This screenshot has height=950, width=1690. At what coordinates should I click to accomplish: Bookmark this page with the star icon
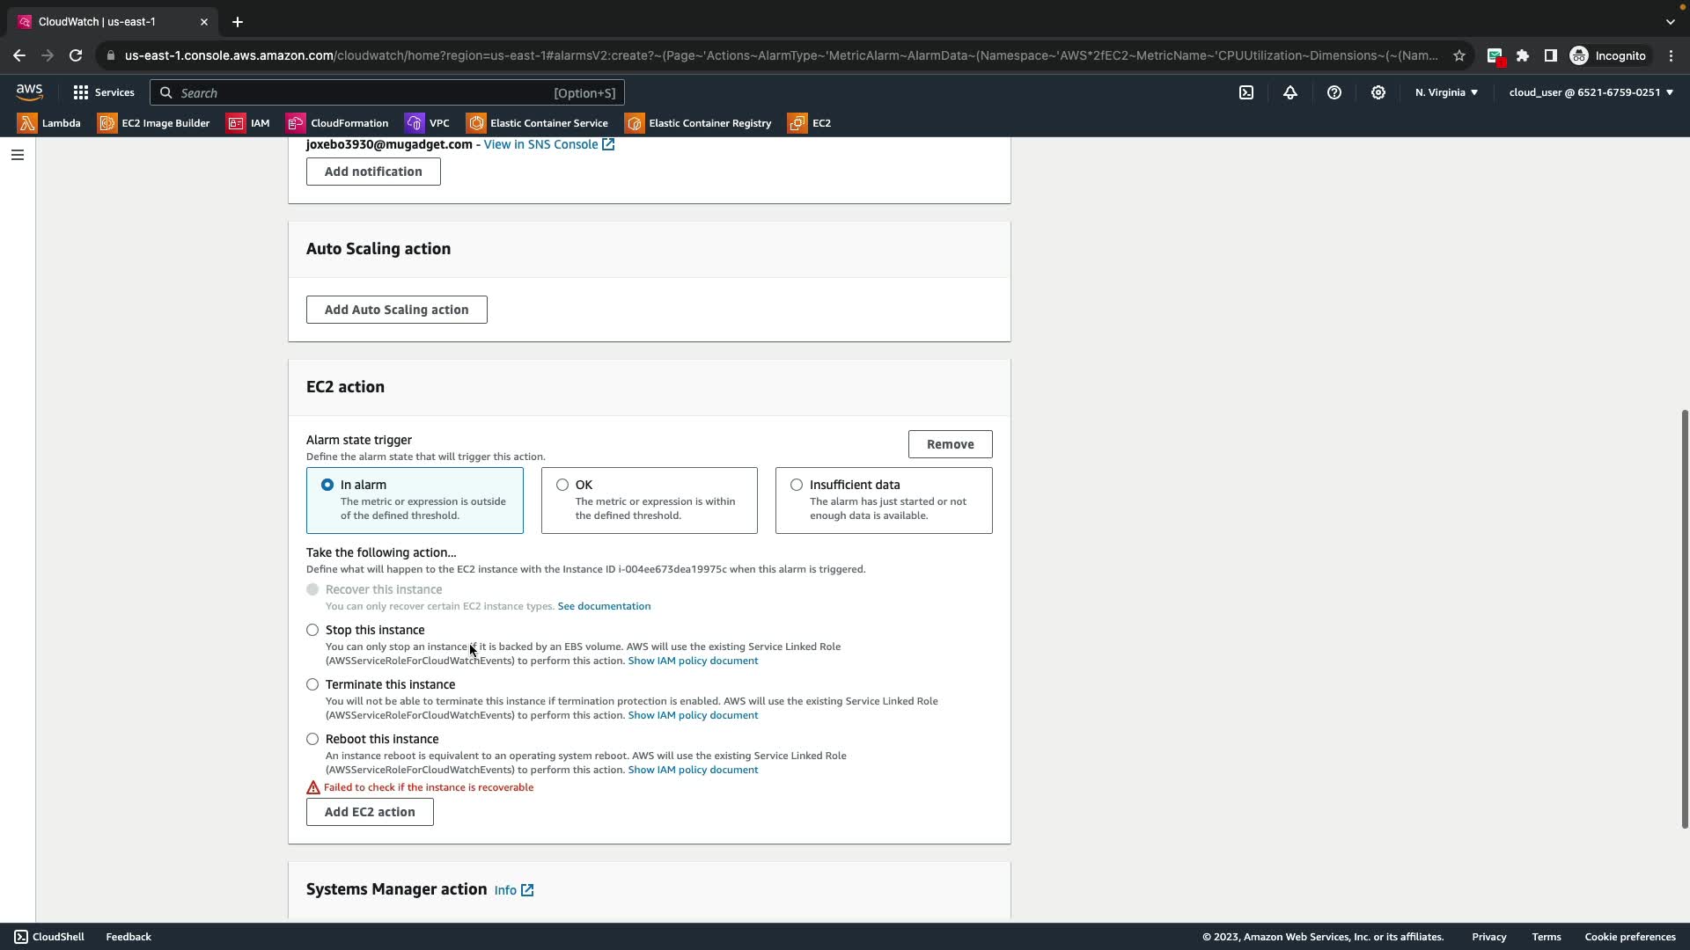coord(1459,55)
